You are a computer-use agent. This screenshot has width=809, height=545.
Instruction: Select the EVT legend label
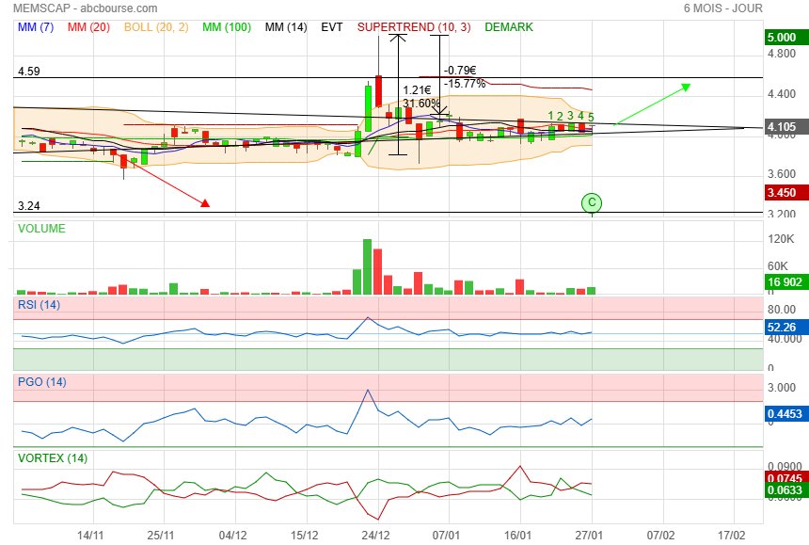click(x=332, y=27)
